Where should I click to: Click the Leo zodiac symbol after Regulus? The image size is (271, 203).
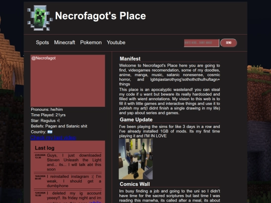[x=58, y=120]
